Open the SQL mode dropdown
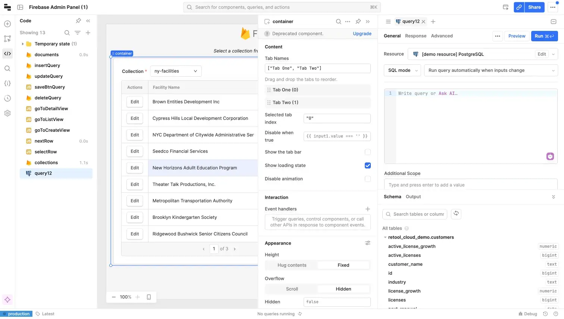This screenshot has width=564, height=319. click(402, 70)
